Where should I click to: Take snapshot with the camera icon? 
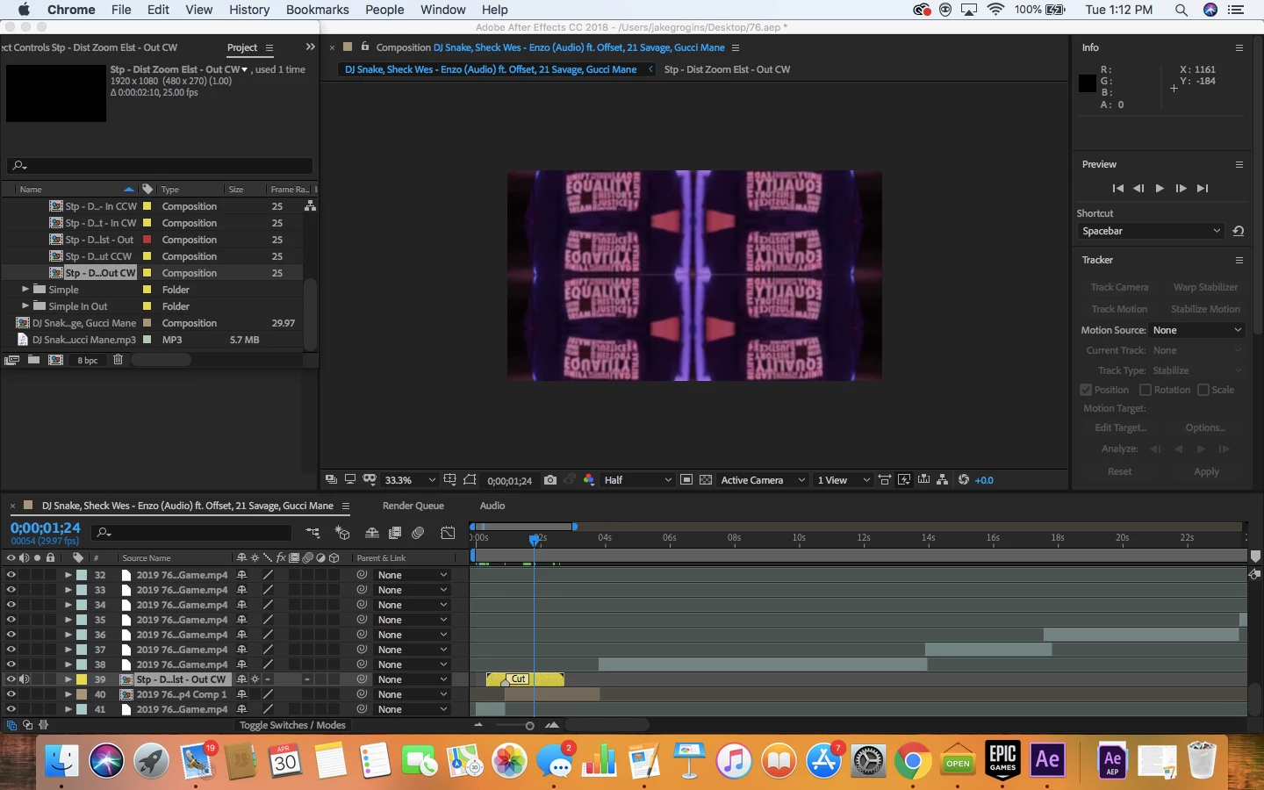[549, 480]
